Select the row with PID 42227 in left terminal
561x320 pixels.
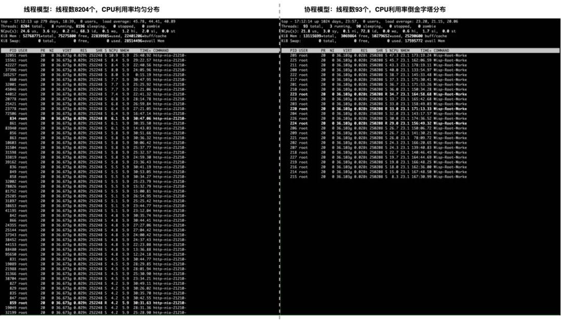[x=96, y=65]
